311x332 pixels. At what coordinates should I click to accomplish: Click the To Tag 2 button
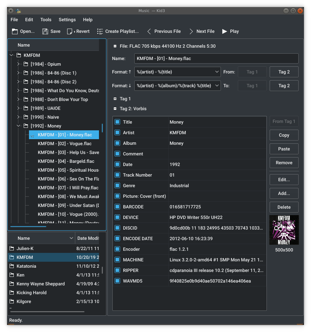pos(284,86)
